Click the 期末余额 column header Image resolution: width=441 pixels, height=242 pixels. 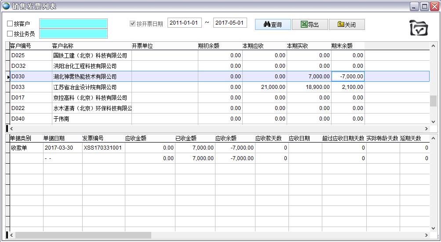[342, 46]
